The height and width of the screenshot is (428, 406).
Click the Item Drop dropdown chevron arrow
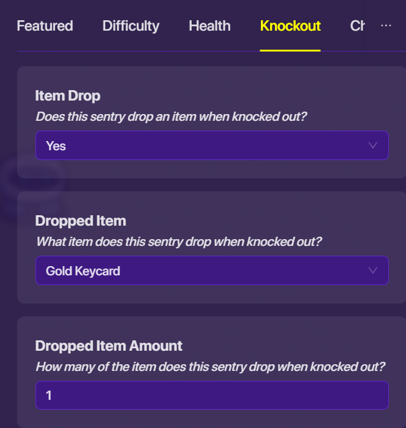(373, 145)
